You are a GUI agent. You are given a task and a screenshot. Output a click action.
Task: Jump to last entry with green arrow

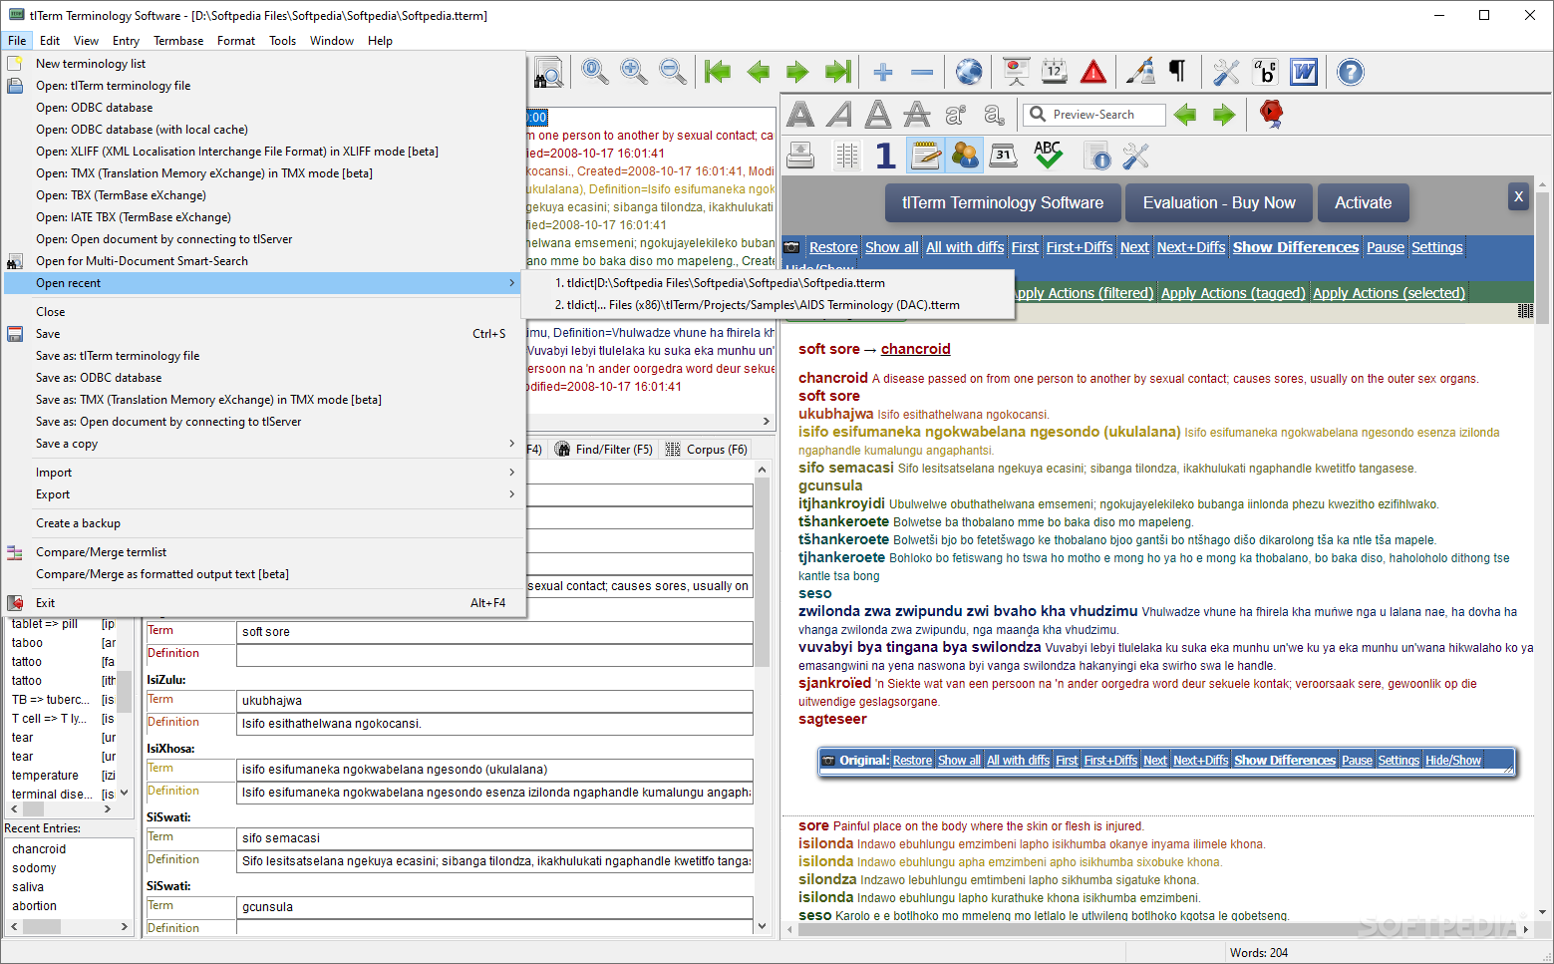pos(838,72)
